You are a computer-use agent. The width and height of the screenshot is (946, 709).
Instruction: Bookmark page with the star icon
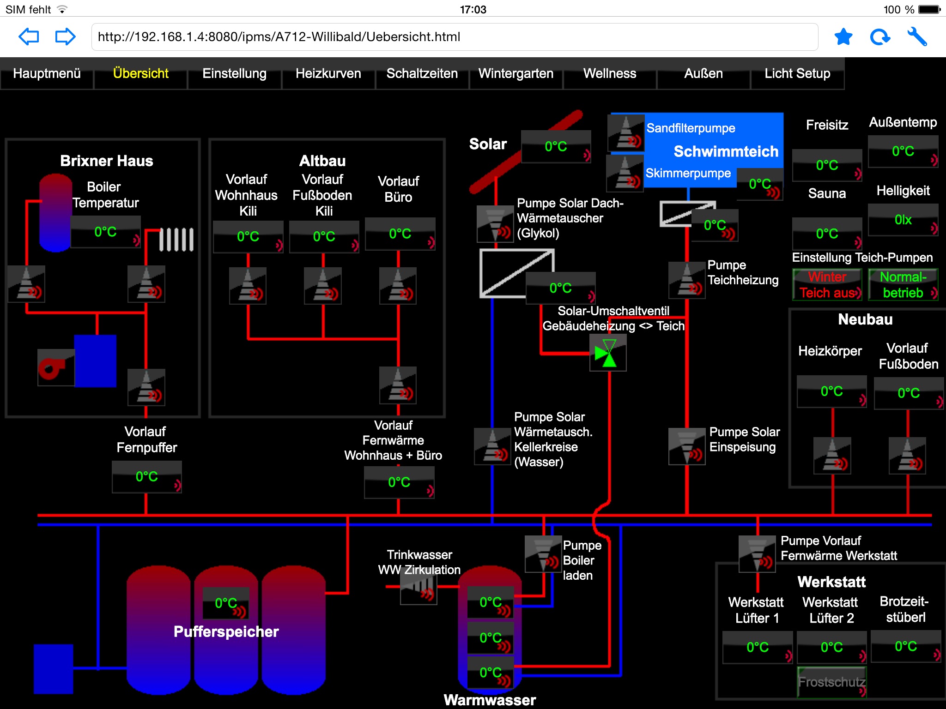click(843, 37)
